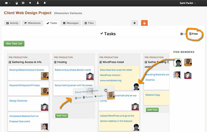Click the orange timer icon button
This screenshot has height=132, width=207.
[x=144, y=23]
